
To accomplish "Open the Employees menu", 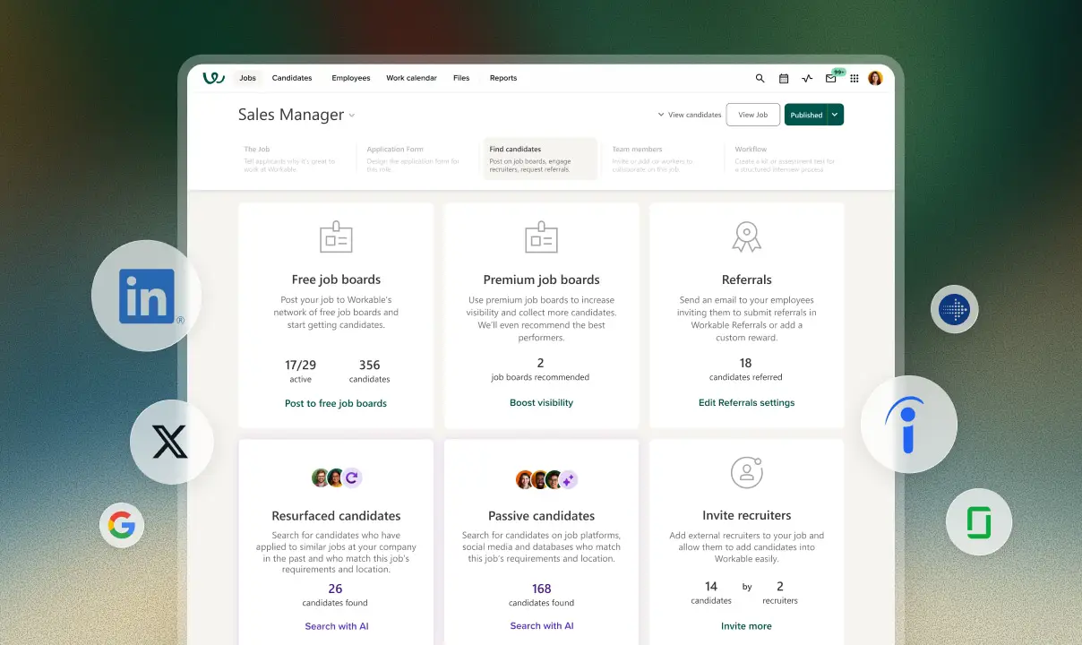I will coord(351,78).
